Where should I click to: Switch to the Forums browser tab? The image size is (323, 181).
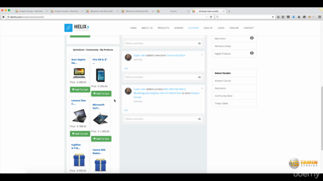pos(173,11)
